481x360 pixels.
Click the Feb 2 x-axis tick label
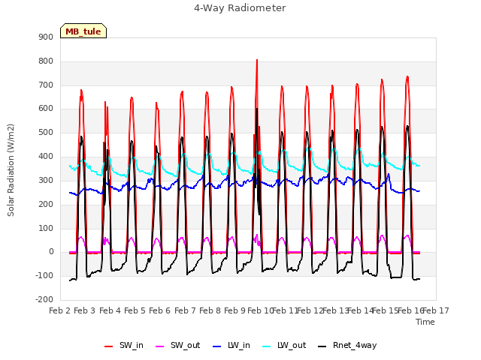pos(59,311)
